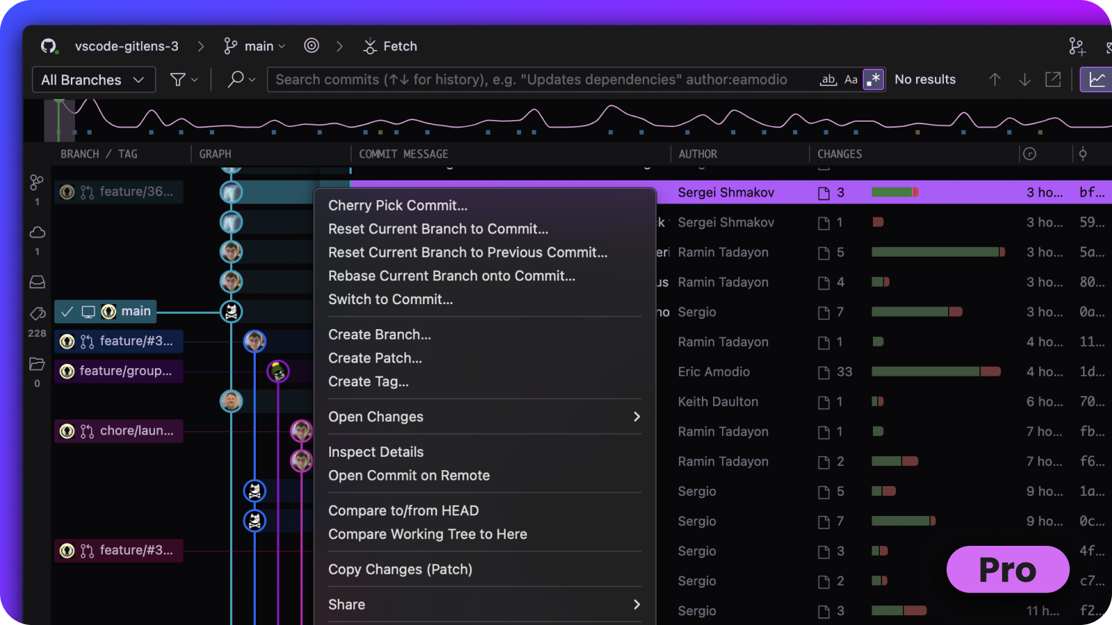Screen dimensions: 1112x625
Task: Click the branch-plus icon at top right
Action: click(1077, 46)
